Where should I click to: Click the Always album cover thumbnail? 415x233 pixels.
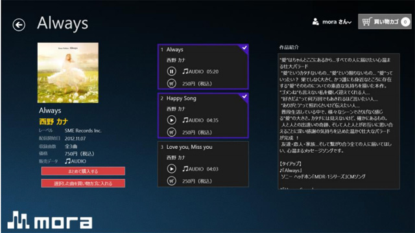click(68, 73)
